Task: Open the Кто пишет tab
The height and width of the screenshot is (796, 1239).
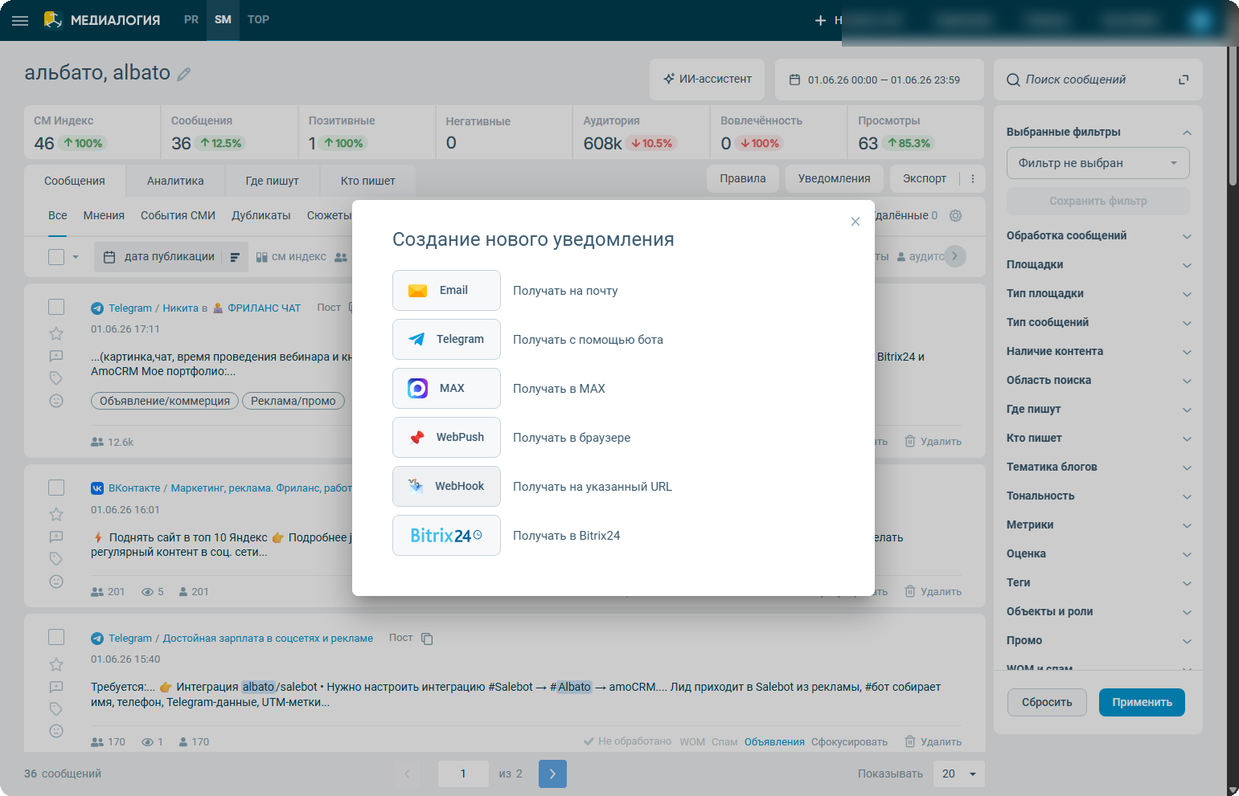Action: (367, 181)
